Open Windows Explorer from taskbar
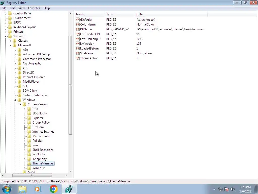 point(22,189)
